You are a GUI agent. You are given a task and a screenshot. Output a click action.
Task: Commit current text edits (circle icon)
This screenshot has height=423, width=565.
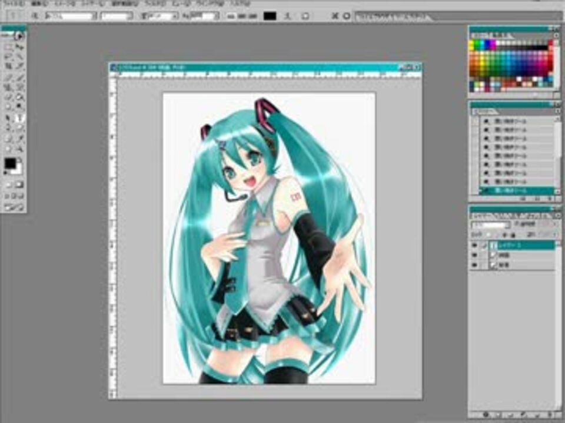[x=346, y=16]
